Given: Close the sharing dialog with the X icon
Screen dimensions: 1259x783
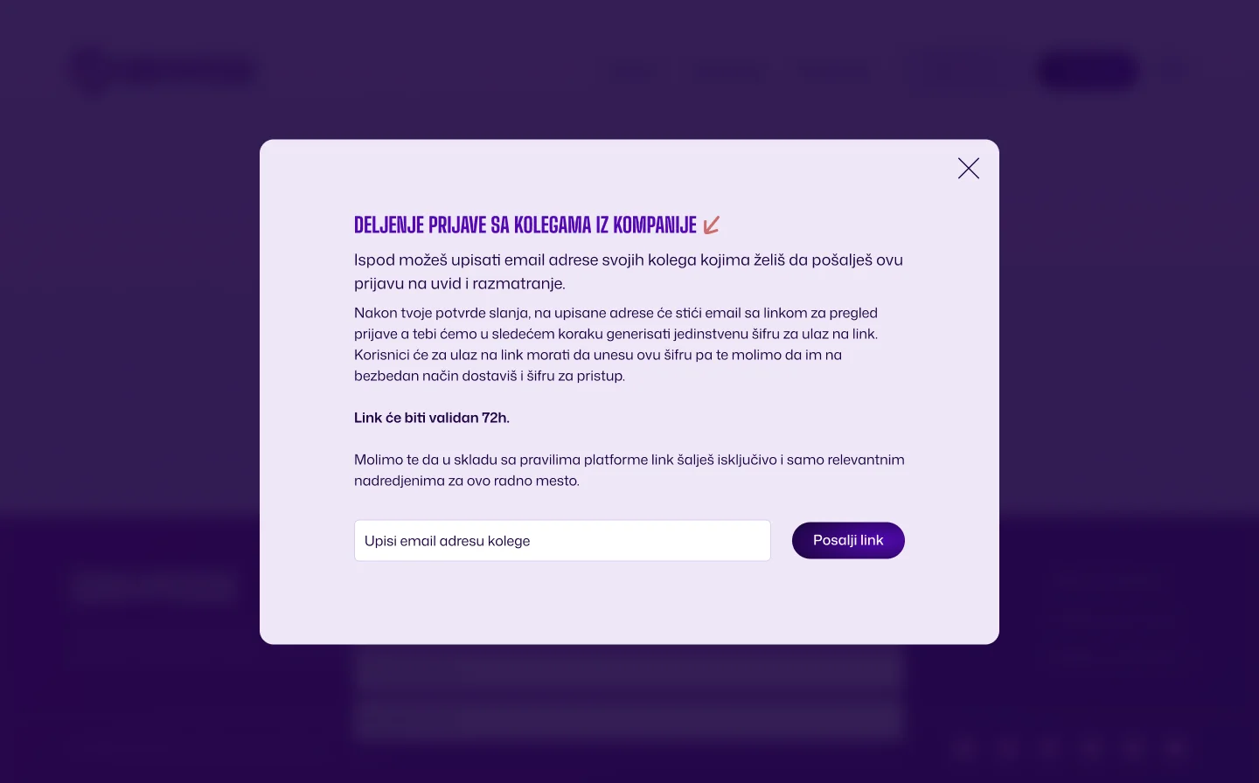Looking at the screenshot, I should [x=968, y=169].
